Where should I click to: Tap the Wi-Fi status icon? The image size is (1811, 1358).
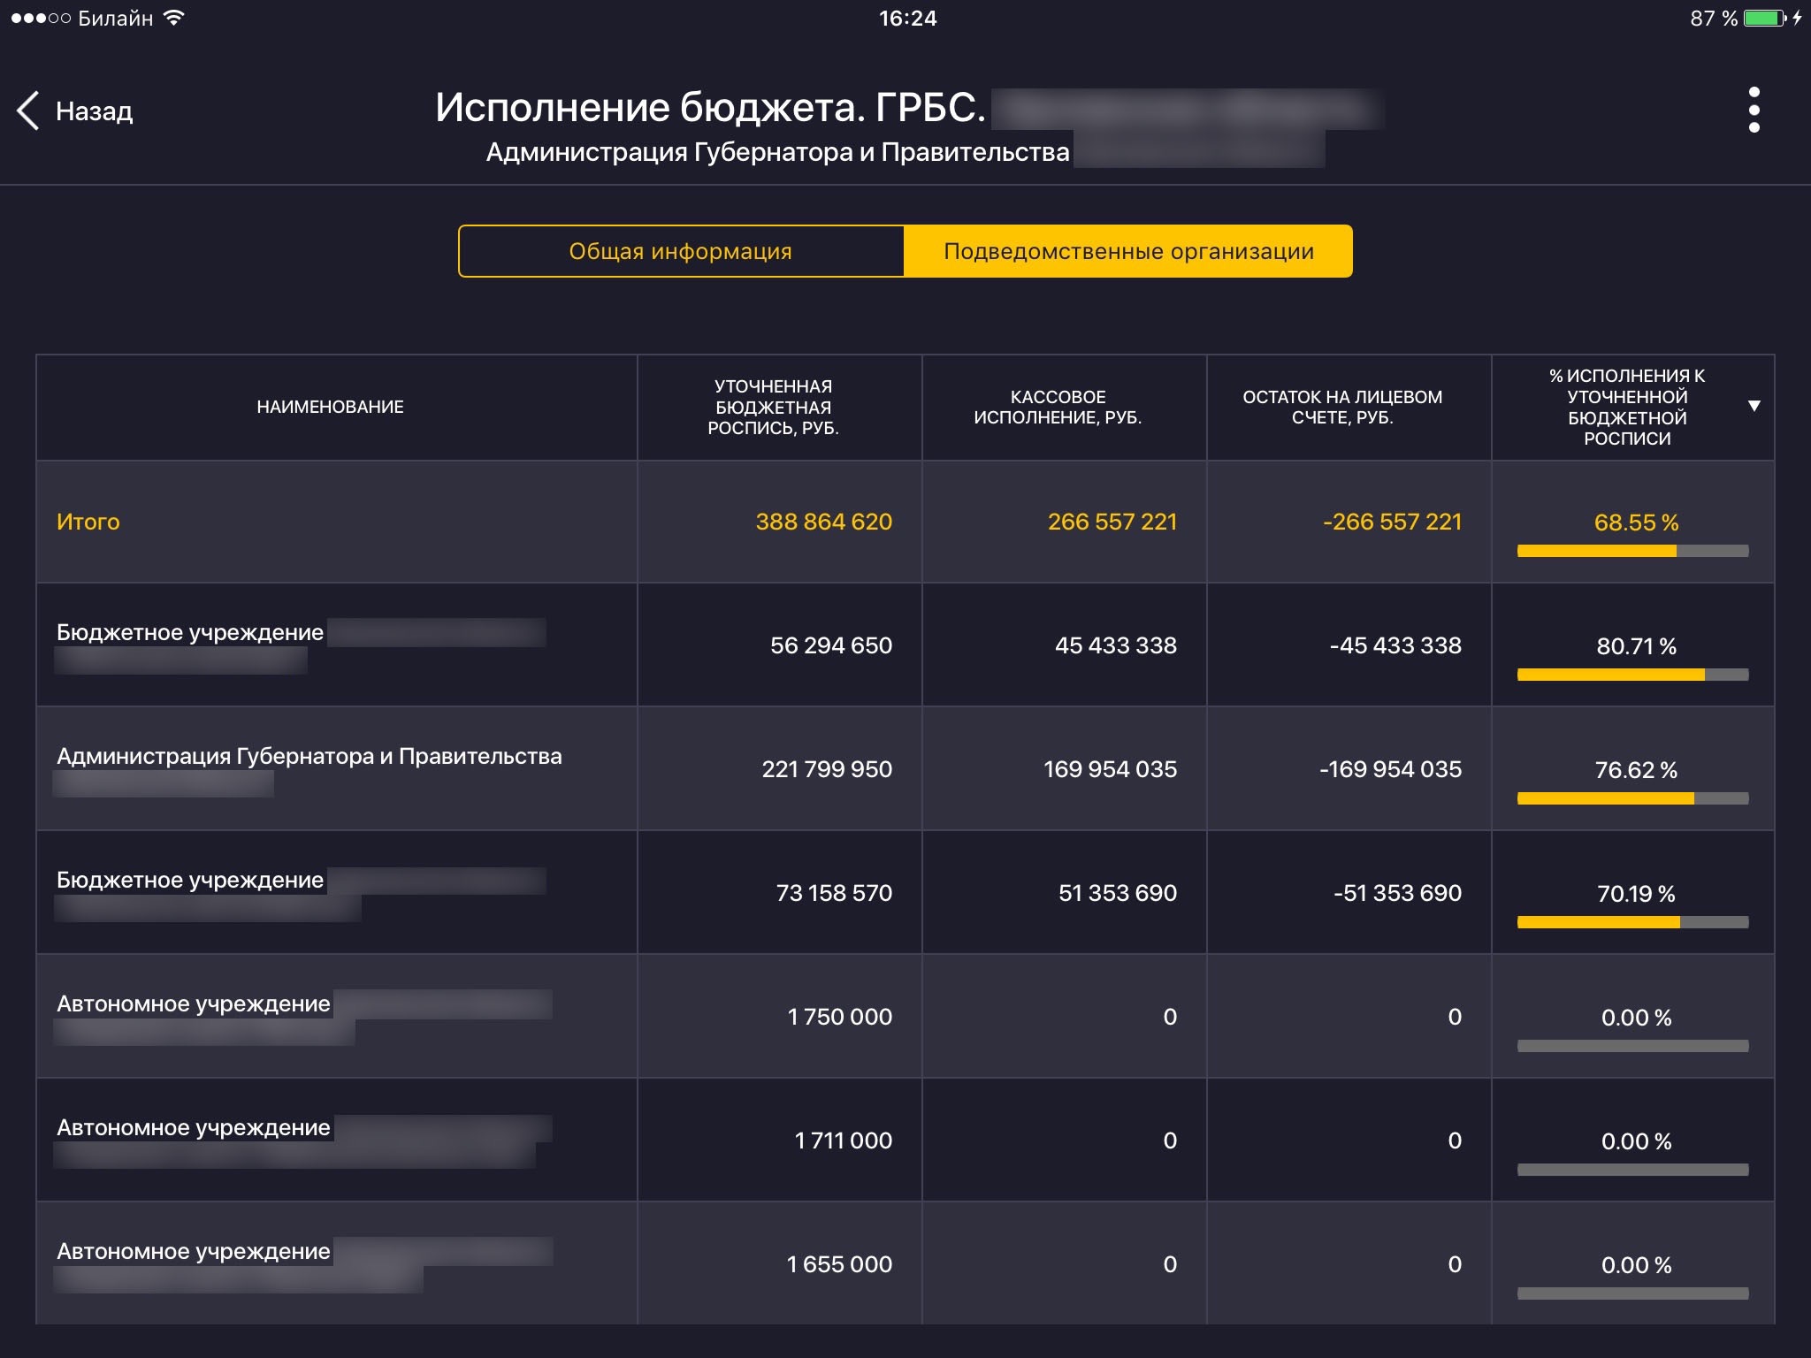[x=174, y=18]
